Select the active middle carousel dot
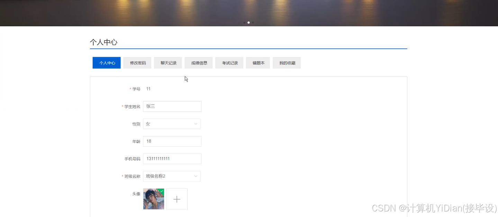 (x=248, y=22)
